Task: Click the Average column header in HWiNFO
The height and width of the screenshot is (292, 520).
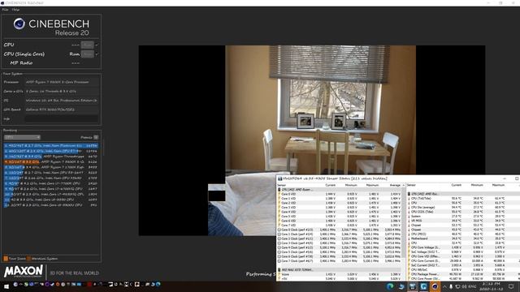Action: [x=395, y=185]
